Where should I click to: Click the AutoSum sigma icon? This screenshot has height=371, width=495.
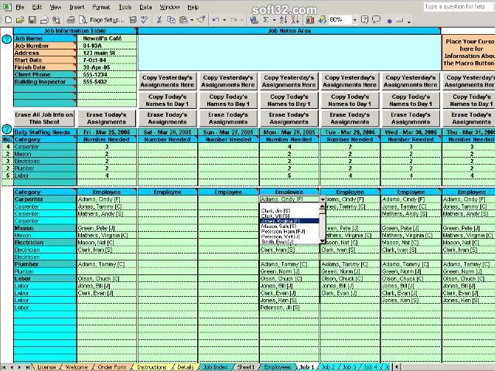tap(266, 20)
